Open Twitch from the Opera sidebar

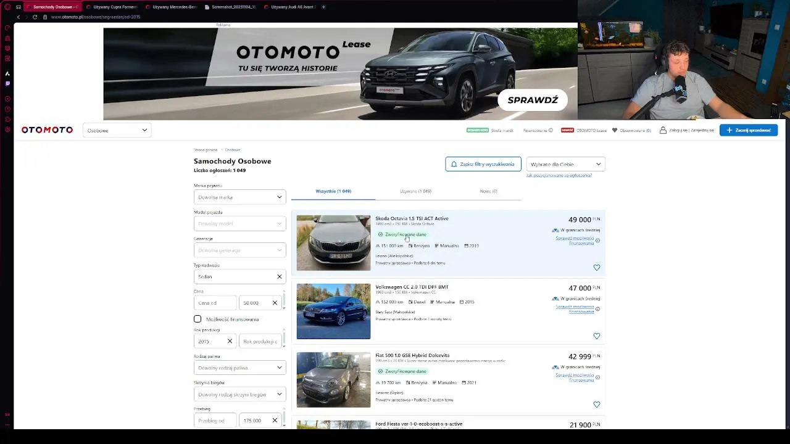coord(7,83)
